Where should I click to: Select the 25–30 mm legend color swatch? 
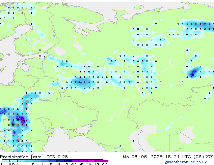(68, 161)
